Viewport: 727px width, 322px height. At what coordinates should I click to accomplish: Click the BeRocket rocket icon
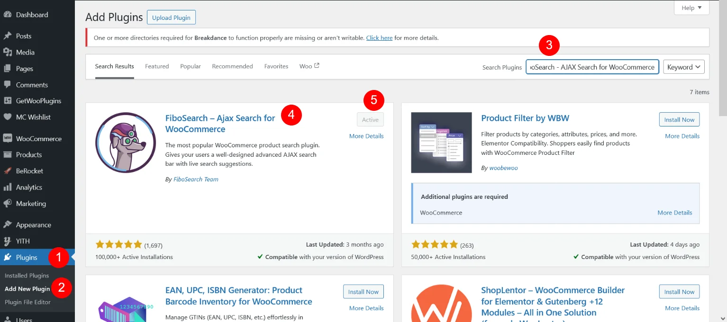pyautogui.click(x=8, y=171)
